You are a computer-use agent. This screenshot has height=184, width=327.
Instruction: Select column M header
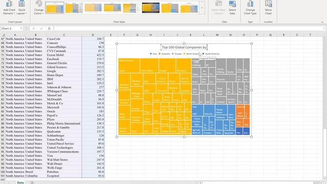click(217, 35)
